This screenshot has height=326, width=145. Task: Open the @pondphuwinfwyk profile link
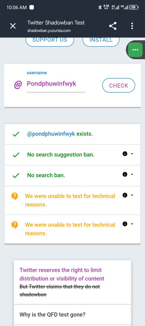[51, 134]
